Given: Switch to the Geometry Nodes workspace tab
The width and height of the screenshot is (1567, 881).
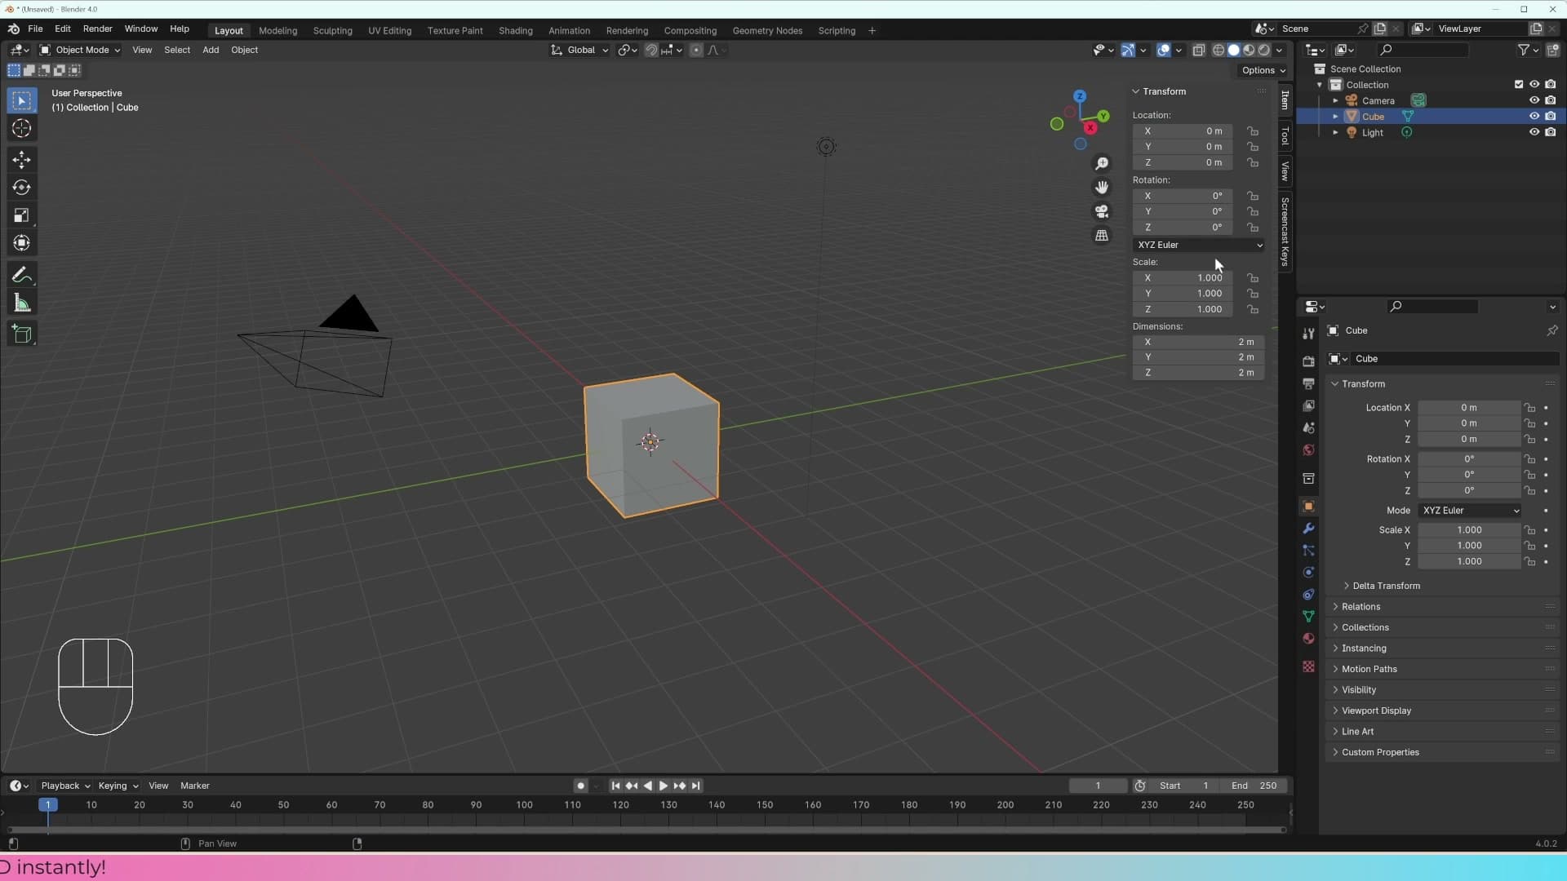Looking at the screenshot, I should click(766, 31).
